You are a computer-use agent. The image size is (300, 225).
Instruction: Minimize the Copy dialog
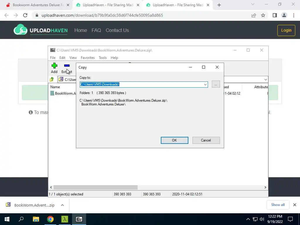pos(190,67)
